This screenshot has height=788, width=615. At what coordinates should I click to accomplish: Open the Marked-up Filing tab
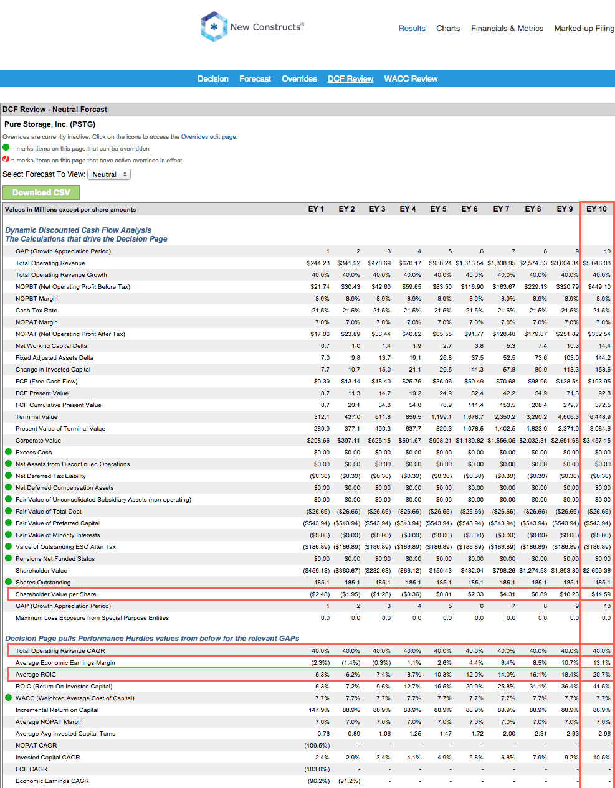click(x=584, y=28)
